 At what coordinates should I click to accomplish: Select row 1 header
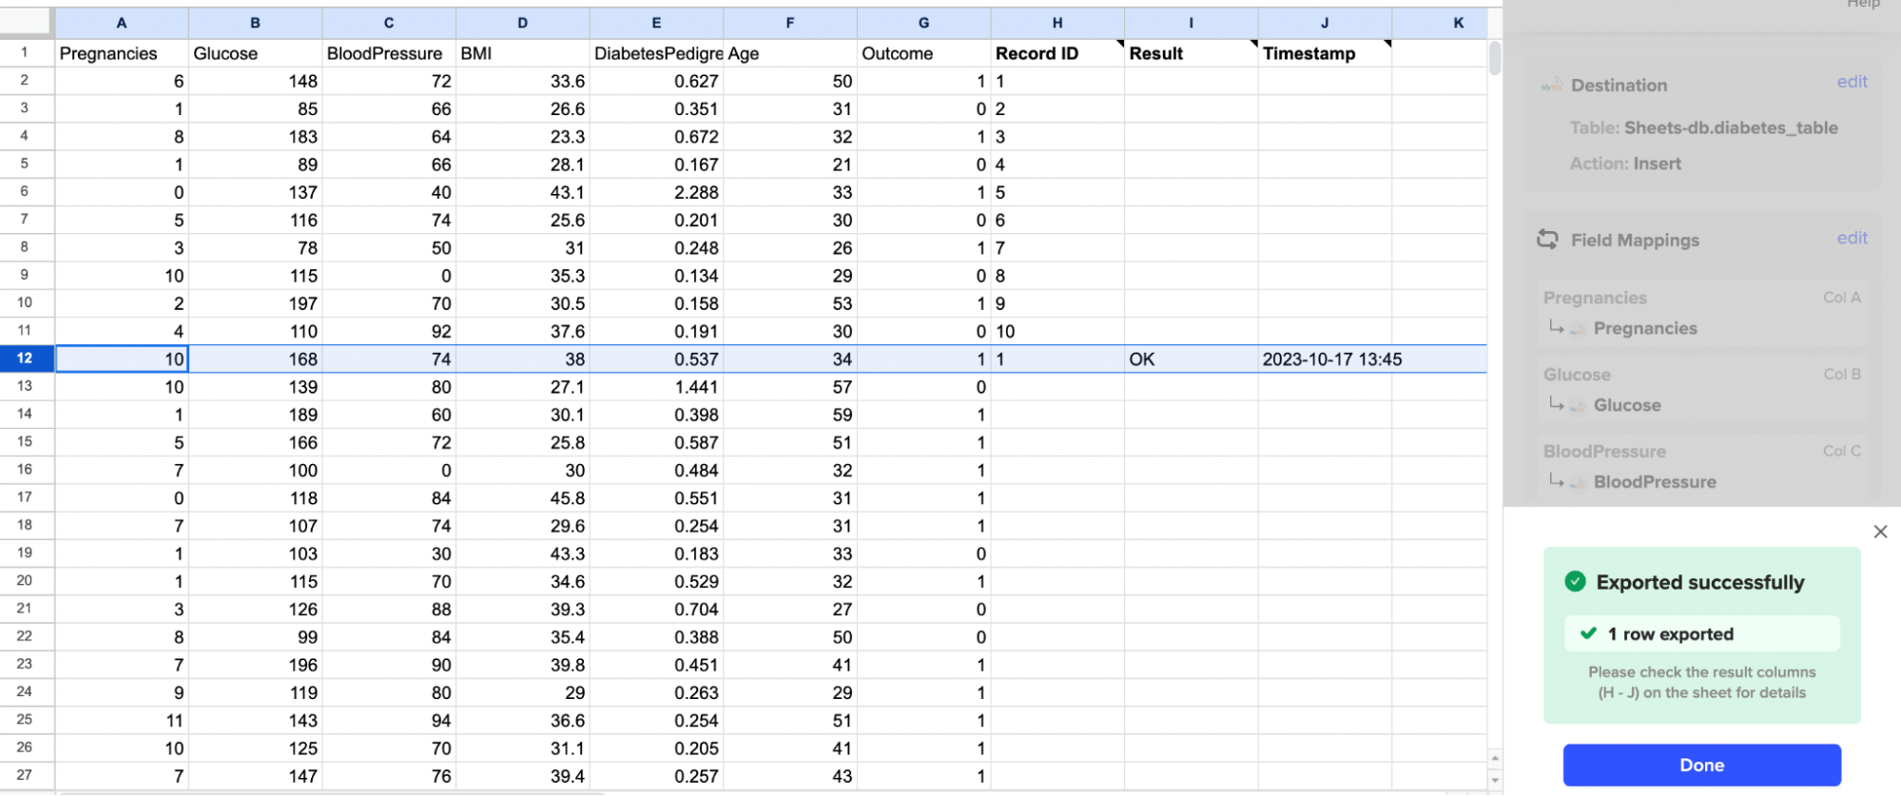25,53
